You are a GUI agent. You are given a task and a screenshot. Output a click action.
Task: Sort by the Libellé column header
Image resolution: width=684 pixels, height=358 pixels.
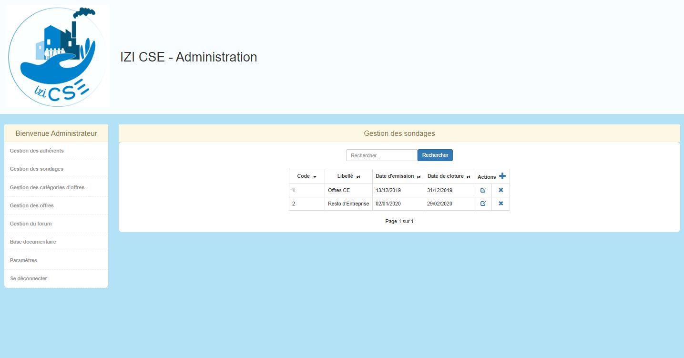click(348, 176)
